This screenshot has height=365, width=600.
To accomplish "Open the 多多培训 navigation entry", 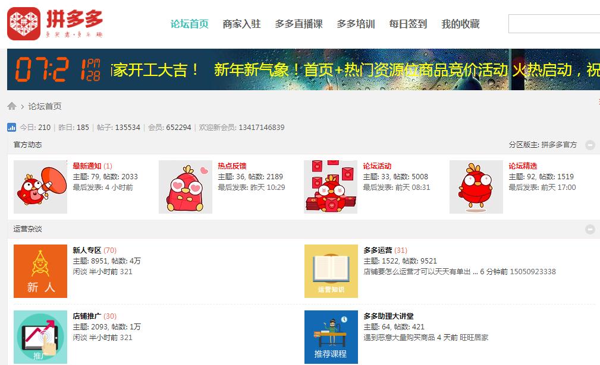I will (355, 24).
